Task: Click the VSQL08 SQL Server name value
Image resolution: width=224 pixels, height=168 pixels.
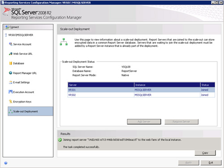Action: (126, 67)
